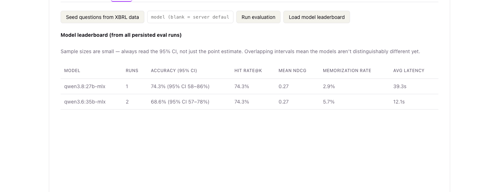Click the 39.3s latency value
This screenshot has width=499, height=192.
tap(400, 86)
